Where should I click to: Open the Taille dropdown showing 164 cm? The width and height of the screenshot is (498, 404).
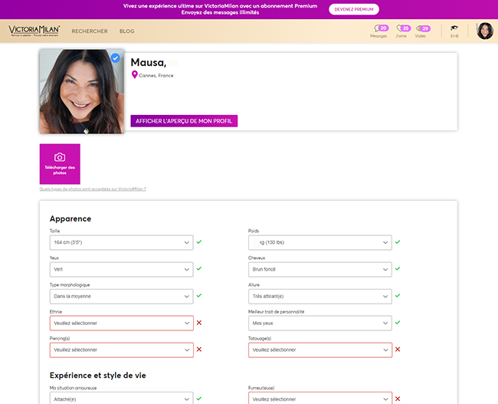click(x=121, y=242)
